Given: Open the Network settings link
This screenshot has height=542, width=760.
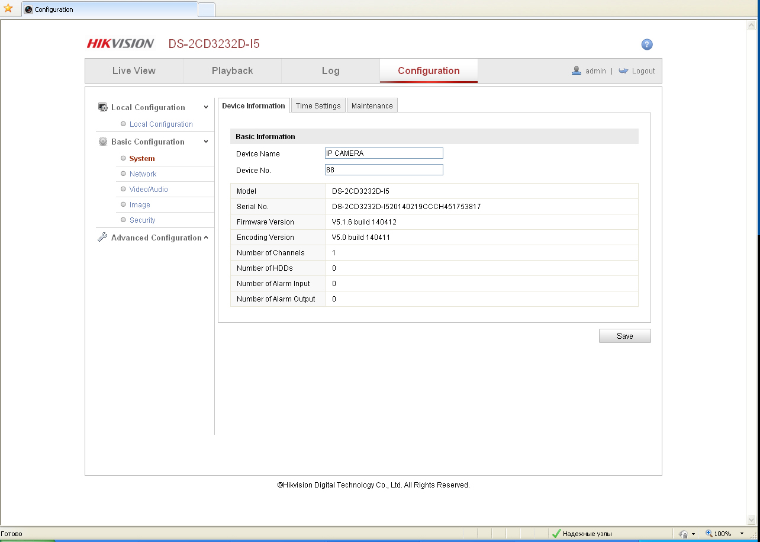Looking at the screenshot, I should (143, 174).
